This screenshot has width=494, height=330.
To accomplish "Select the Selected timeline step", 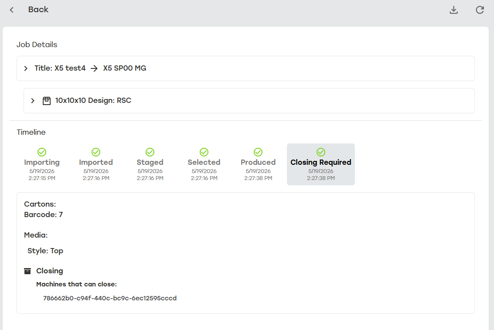I will 204,164.
